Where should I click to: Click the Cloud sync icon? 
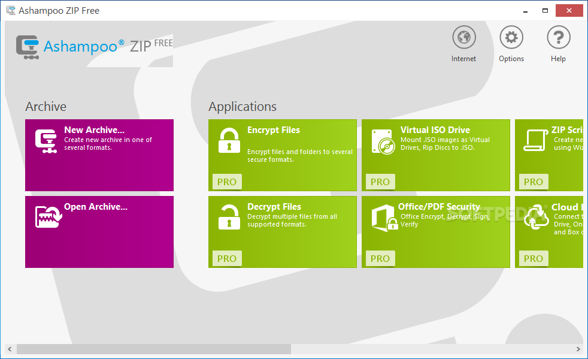pyautogui.click(x=537, y=217)
